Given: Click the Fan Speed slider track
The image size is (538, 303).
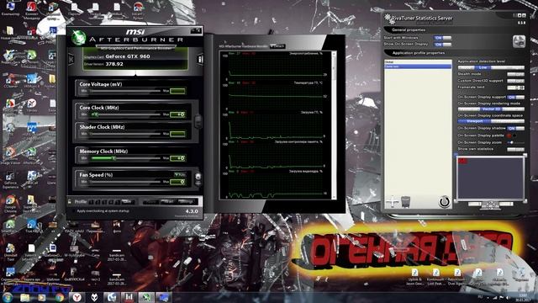Looking at the screenshot, I should (x=125, y=182).
